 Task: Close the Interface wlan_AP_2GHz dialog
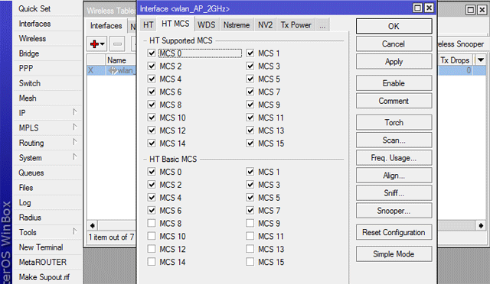[430, 8]
